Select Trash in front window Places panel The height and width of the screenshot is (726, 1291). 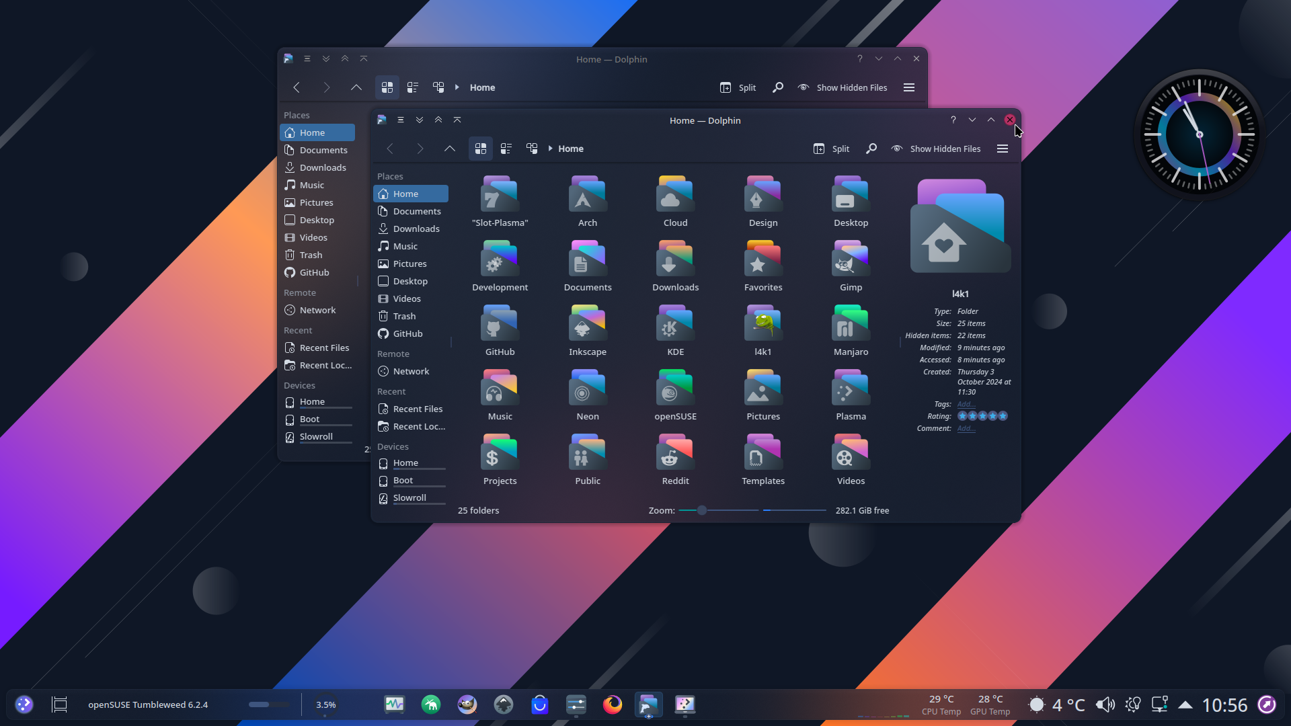[x=411, y=316]
